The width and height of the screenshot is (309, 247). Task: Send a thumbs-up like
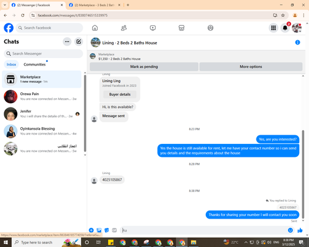[x=300, y=230]
